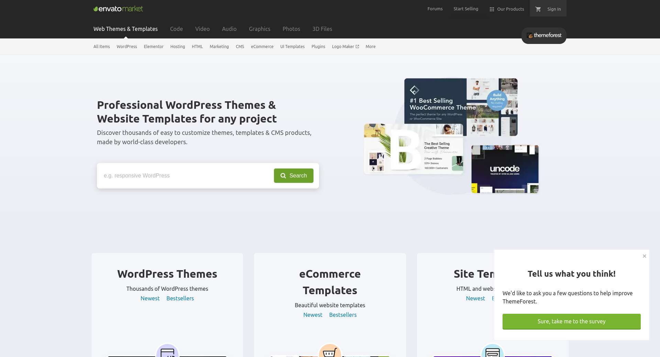Open the Uncode theme preview image

point(505,169)
